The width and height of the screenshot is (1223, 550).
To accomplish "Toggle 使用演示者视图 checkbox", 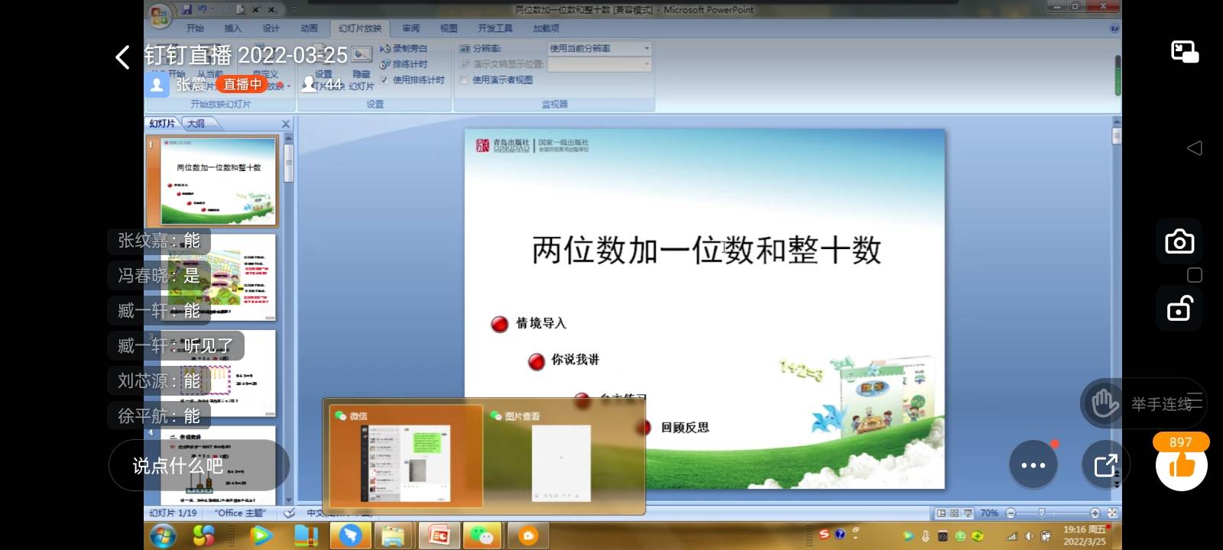I will coord(464,79).
